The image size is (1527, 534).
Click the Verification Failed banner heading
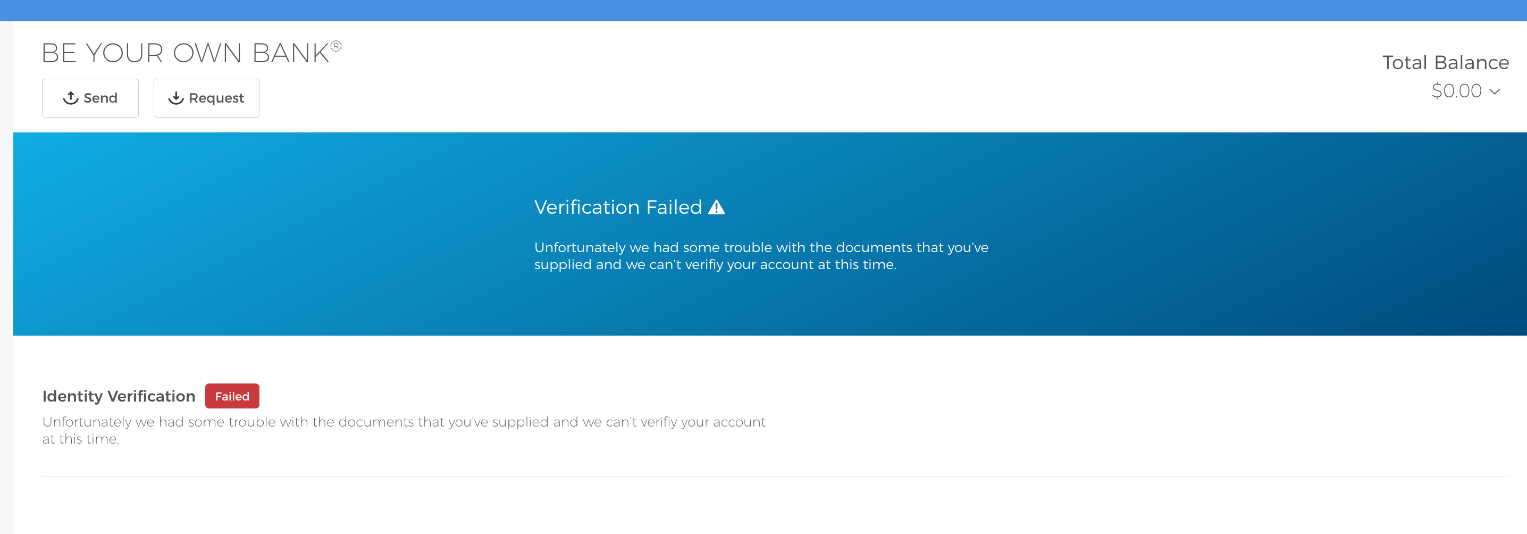click(x=618, y=207)
